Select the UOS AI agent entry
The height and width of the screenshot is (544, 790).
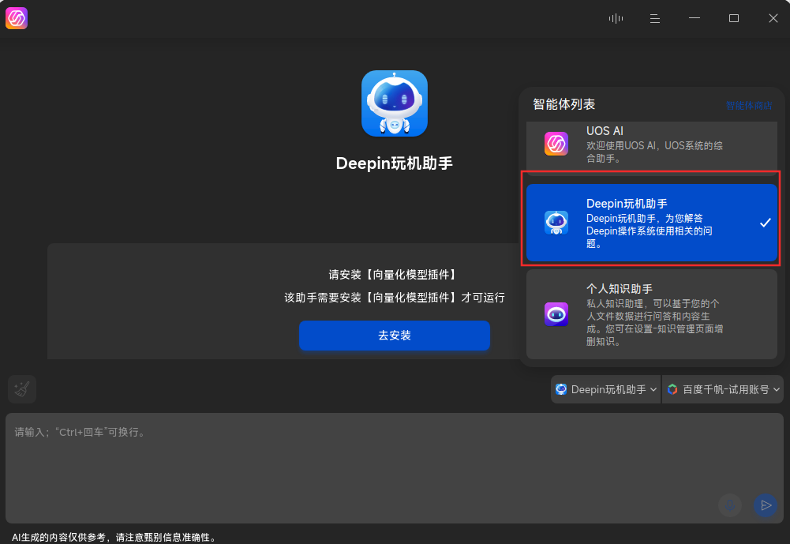651,144
